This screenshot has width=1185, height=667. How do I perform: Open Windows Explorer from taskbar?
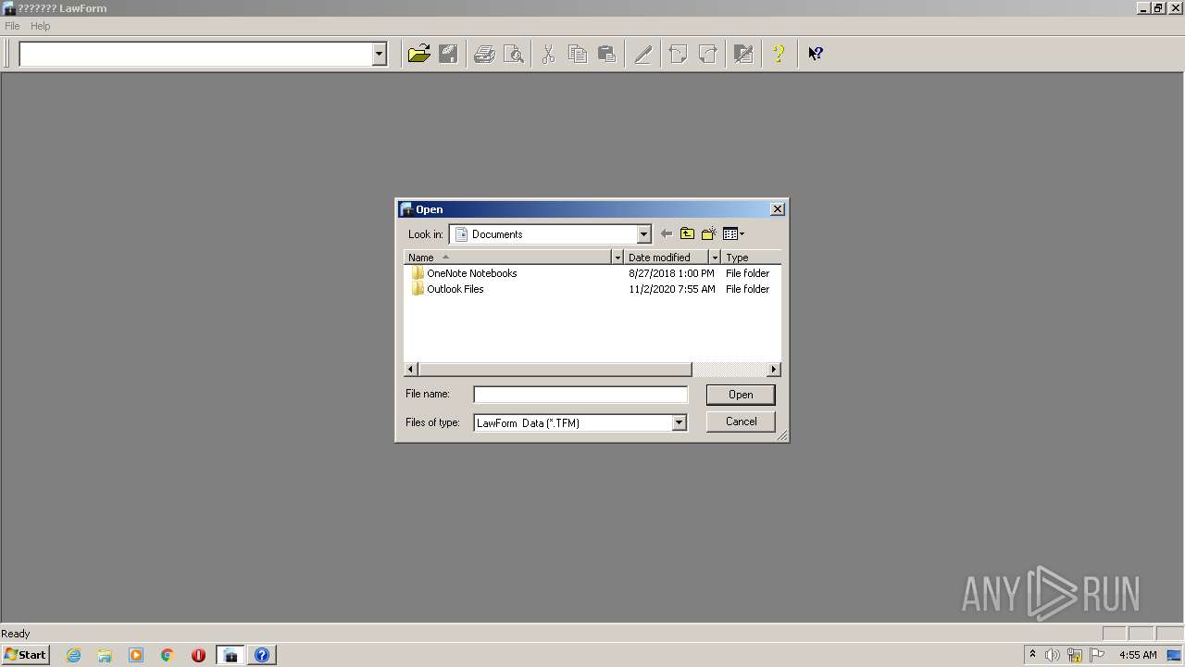[x=105, y=655]
